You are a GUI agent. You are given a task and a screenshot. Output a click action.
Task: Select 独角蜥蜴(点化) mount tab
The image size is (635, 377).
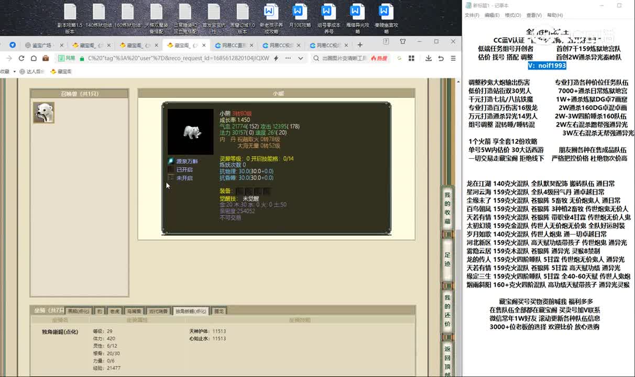pyautogui.click(x=191, y=311)
